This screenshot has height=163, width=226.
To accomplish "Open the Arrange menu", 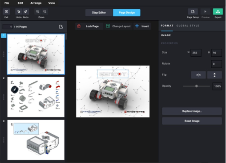I will 36,3.
